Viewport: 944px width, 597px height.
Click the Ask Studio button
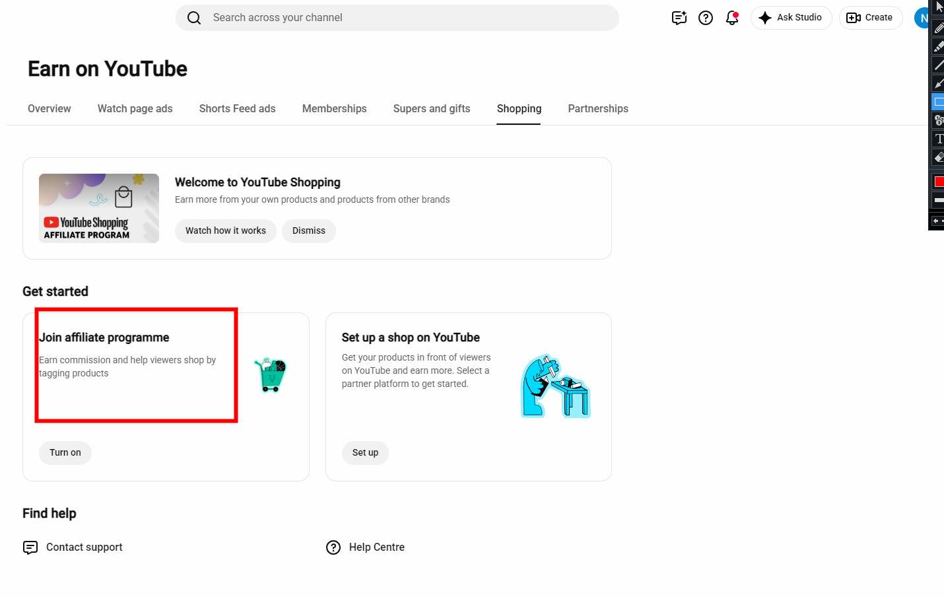[791, 18]
